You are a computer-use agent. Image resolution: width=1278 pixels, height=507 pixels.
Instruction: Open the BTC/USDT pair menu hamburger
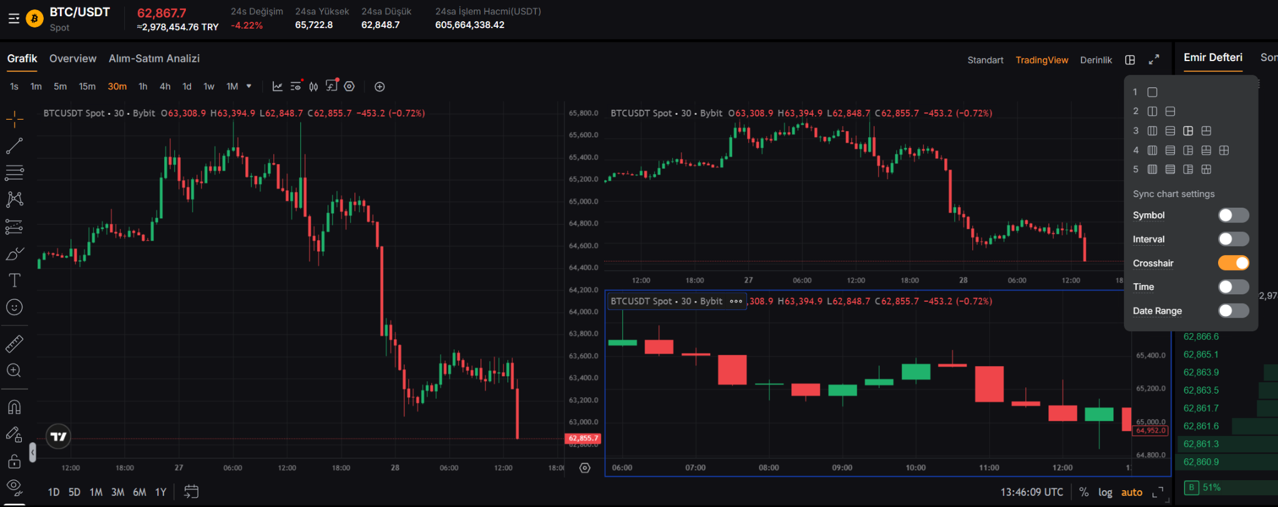pyautogui.click(x=14, y=19)
